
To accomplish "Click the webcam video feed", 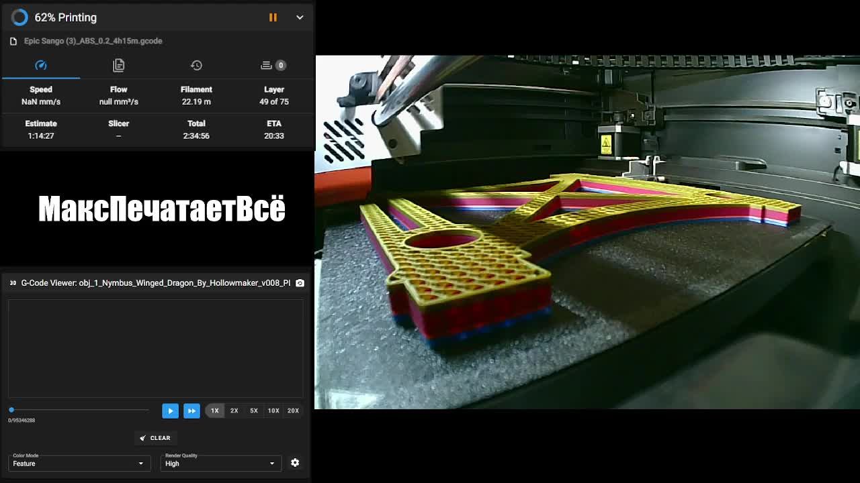I will [587, 232].
